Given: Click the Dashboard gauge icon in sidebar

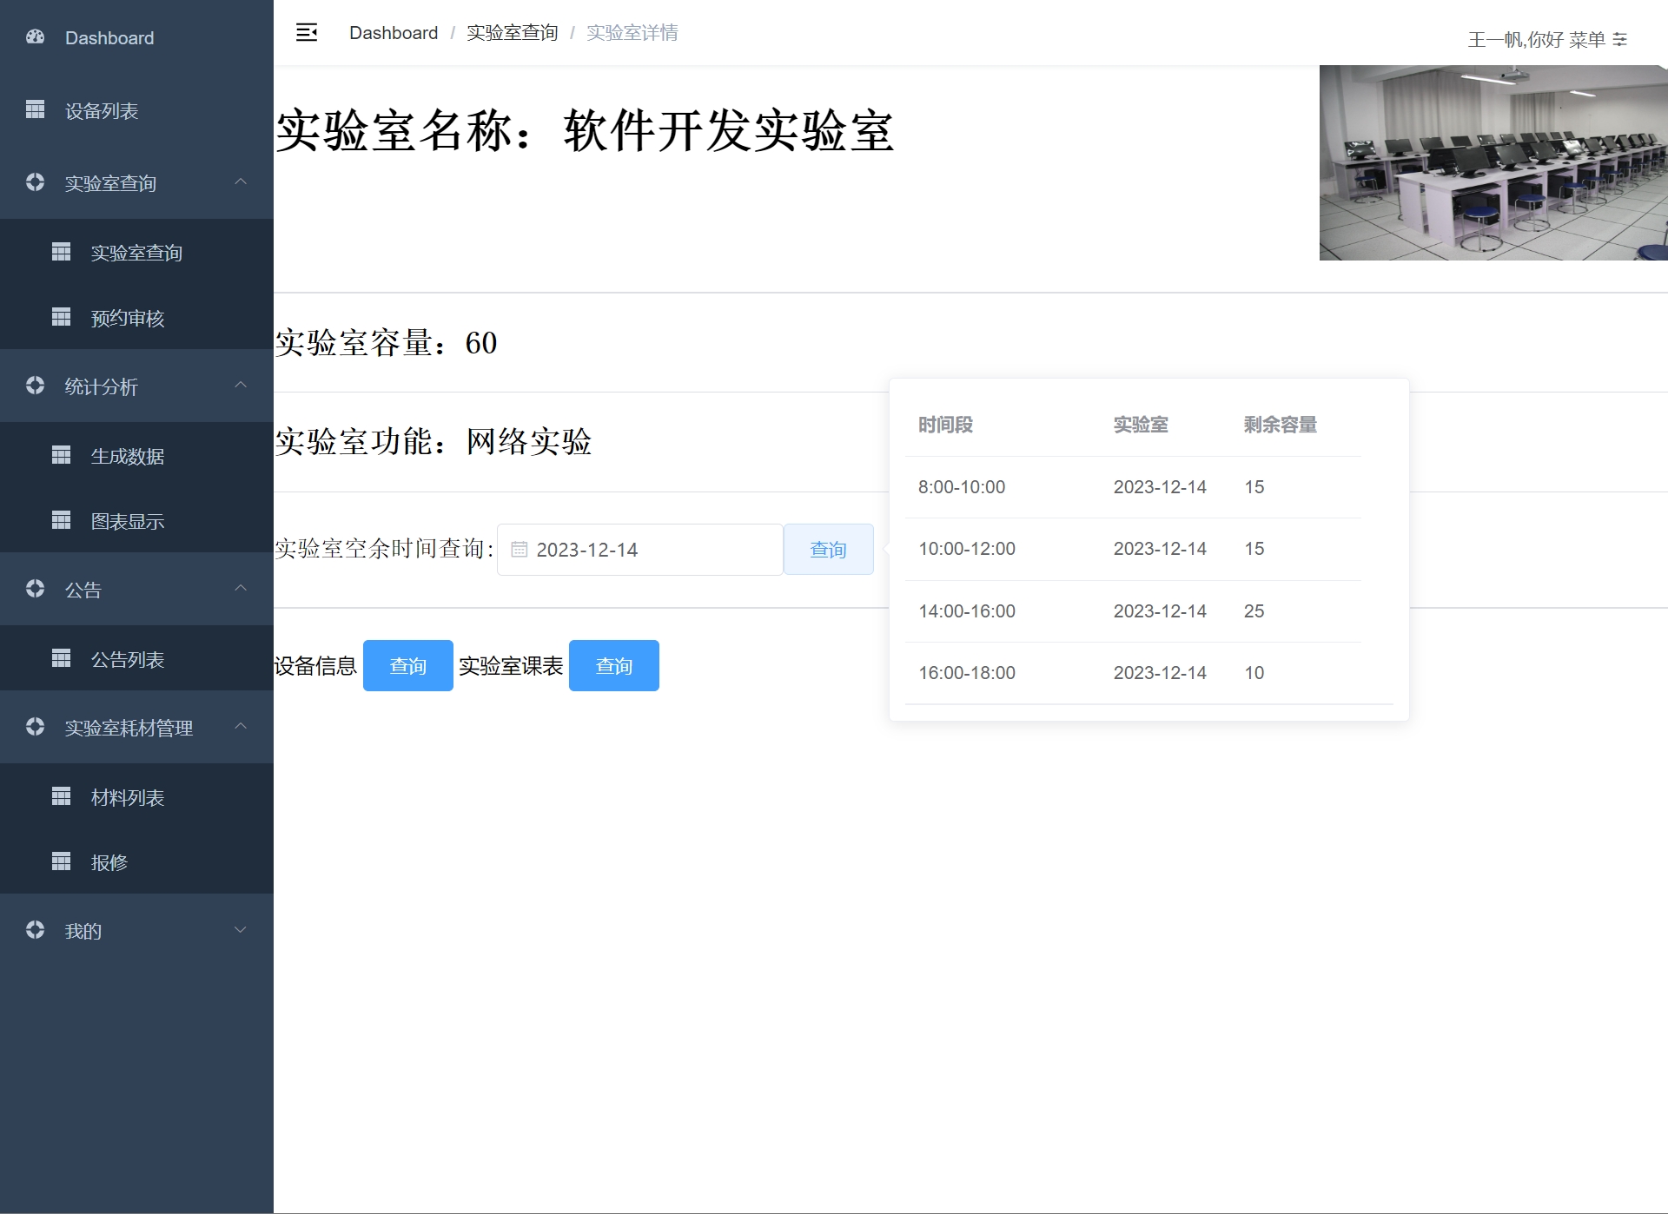Looking at the screenshot, I should 36,37.
